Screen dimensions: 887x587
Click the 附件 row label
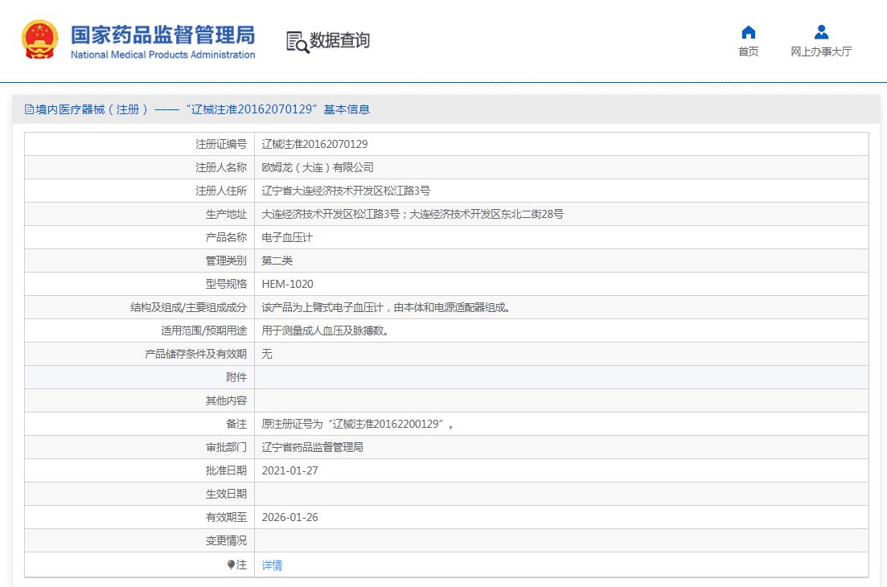(236, 377)
